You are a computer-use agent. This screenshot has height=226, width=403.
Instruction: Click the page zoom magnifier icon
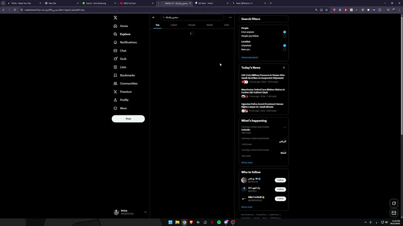316,10
